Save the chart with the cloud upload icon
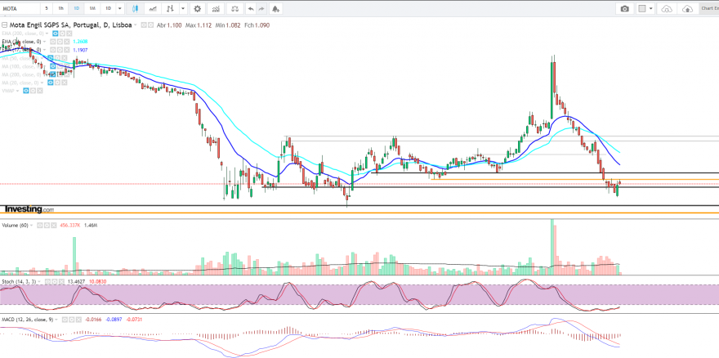 click(x=687, y=9)
